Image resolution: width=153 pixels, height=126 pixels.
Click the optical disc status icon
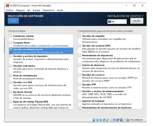(97, 120)
